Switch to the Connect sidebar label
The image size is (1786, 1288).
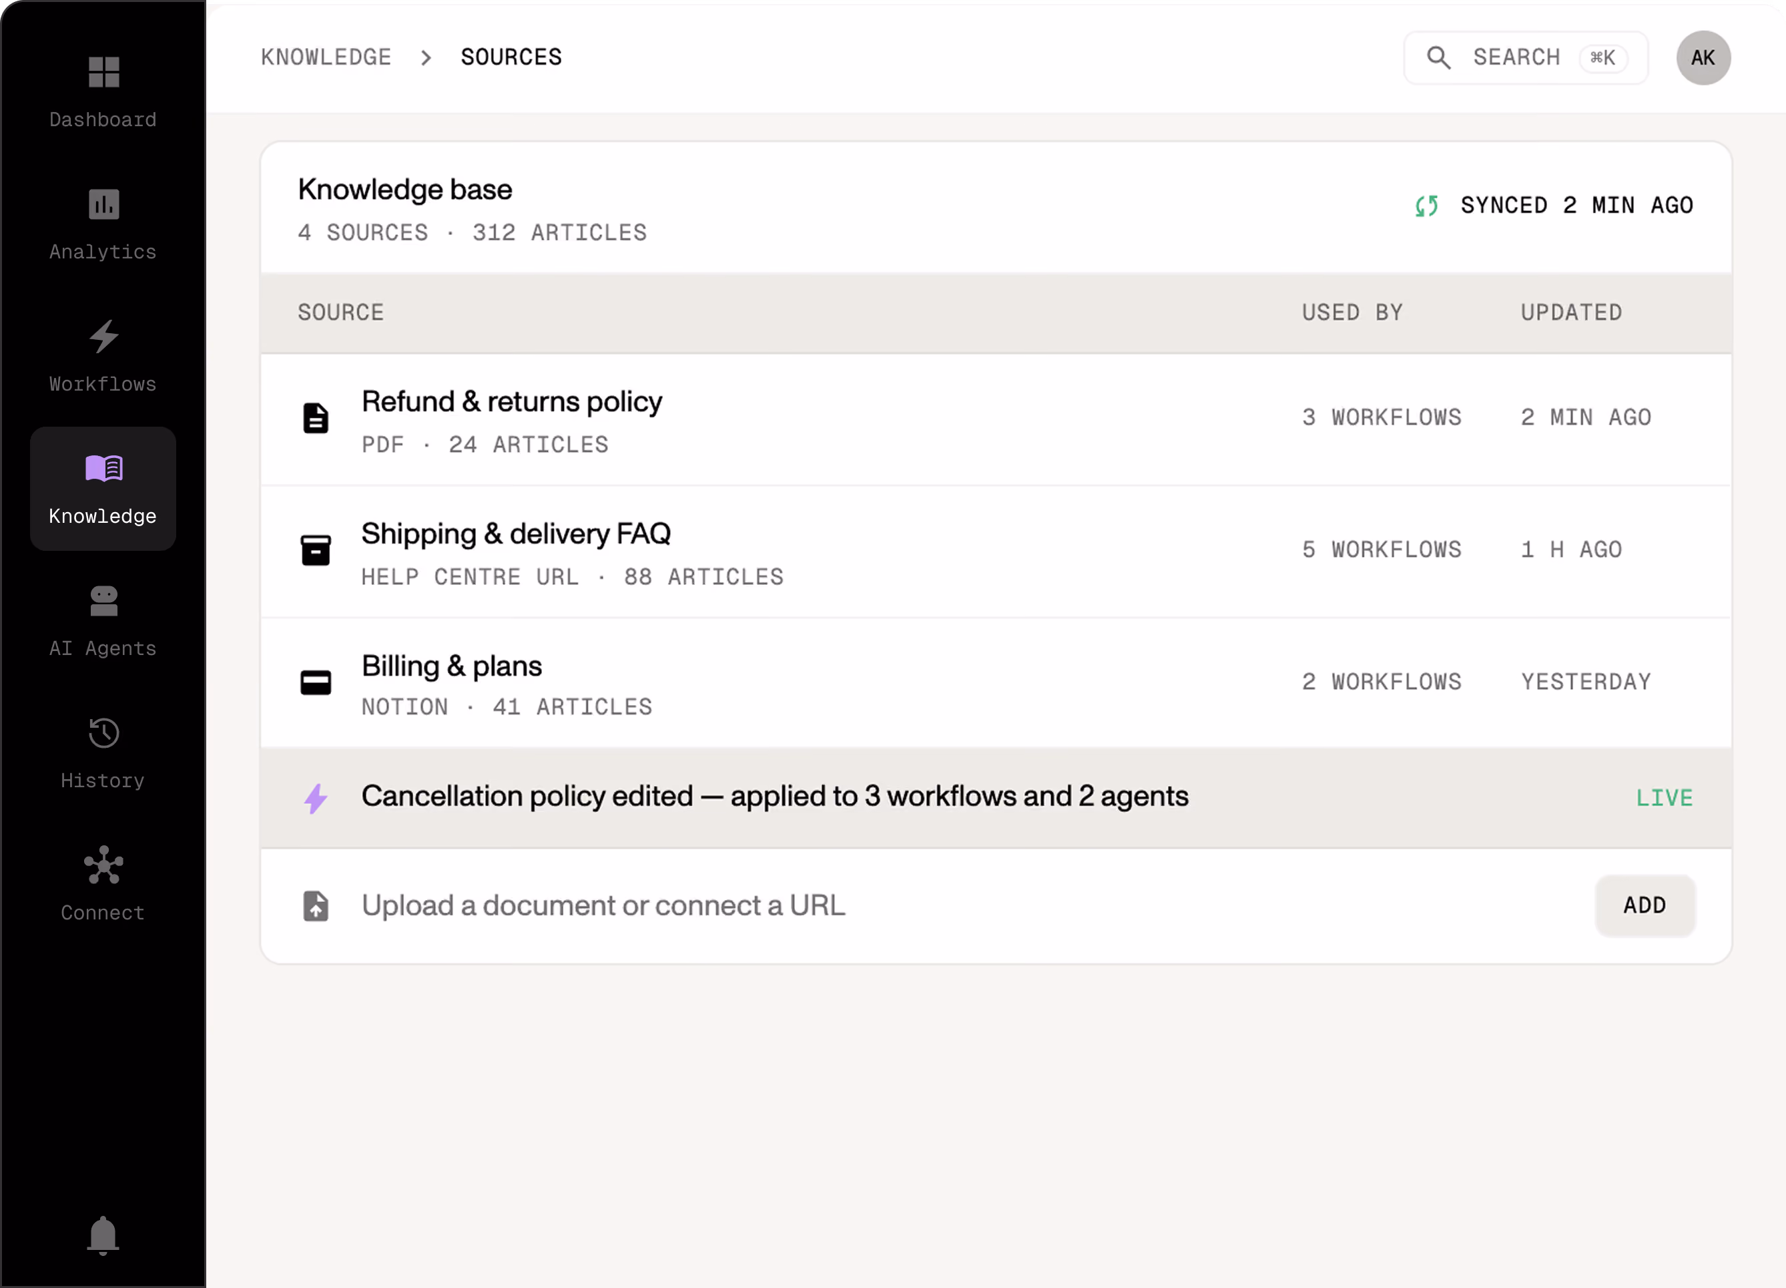click(103, 912)
